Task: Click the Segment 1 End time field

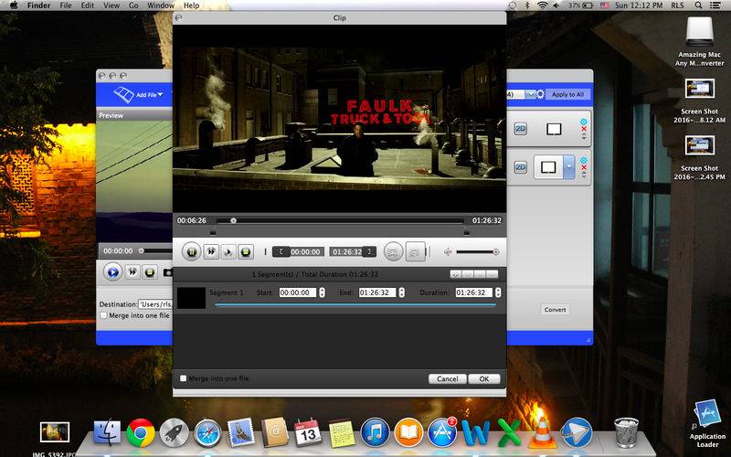Action: (377, 292)
